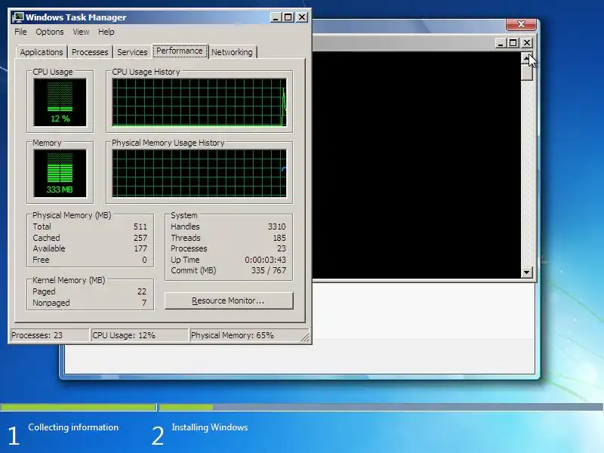Click the scroll down arrow in console window
Viewport: 604px width, 453px height.
click(x=526, y=273)
